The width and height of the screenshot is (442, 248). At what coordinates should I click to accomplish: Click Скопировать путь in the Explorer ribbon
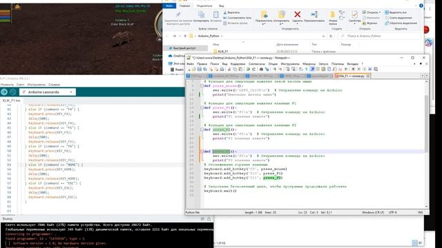237,18
